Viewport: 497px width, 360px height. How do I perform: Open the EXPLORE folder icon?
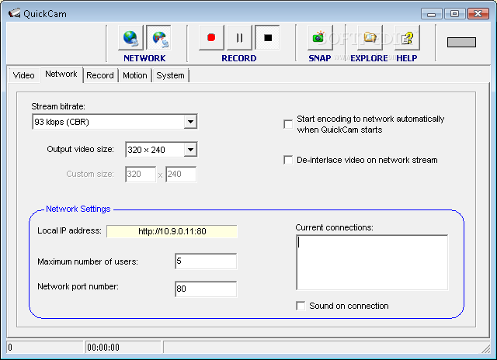[370, 38]
